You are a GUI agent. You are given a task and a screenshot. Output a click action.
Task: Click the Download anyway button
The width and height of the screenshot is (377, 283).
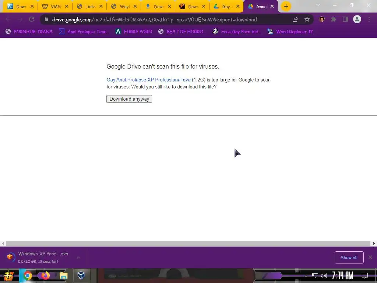[x=129, y=99]
